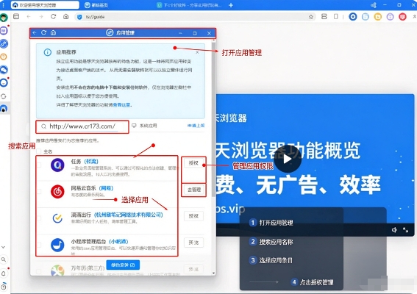Mute the video with speaker icon
This screenshot has width=417, height=294.
pos(394,230)
